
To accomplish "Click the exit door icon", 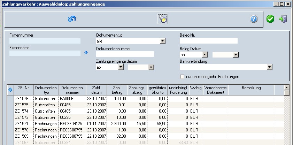I will (283, 19).
